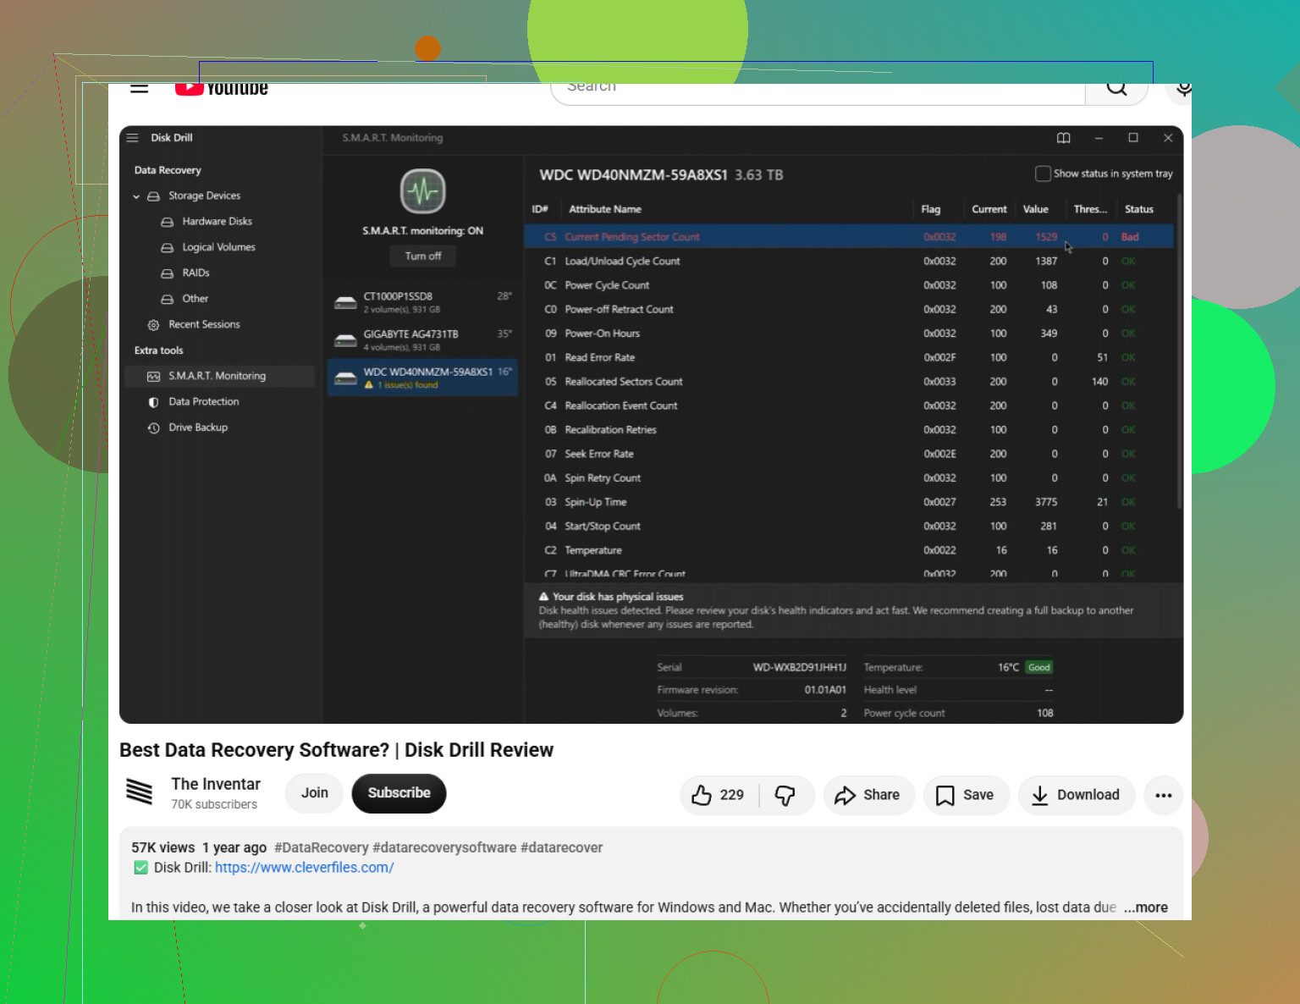Dislike the video
1300x1004 pixels.
coord(786,795)
